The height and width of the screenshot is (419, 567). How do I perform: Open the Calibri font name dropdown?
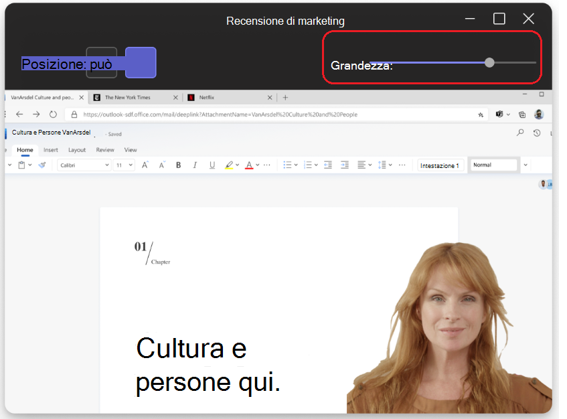point(84,165)
